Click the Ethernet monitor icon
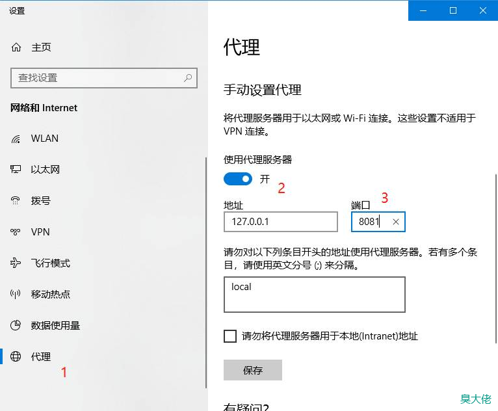 (x=16, y=169)
